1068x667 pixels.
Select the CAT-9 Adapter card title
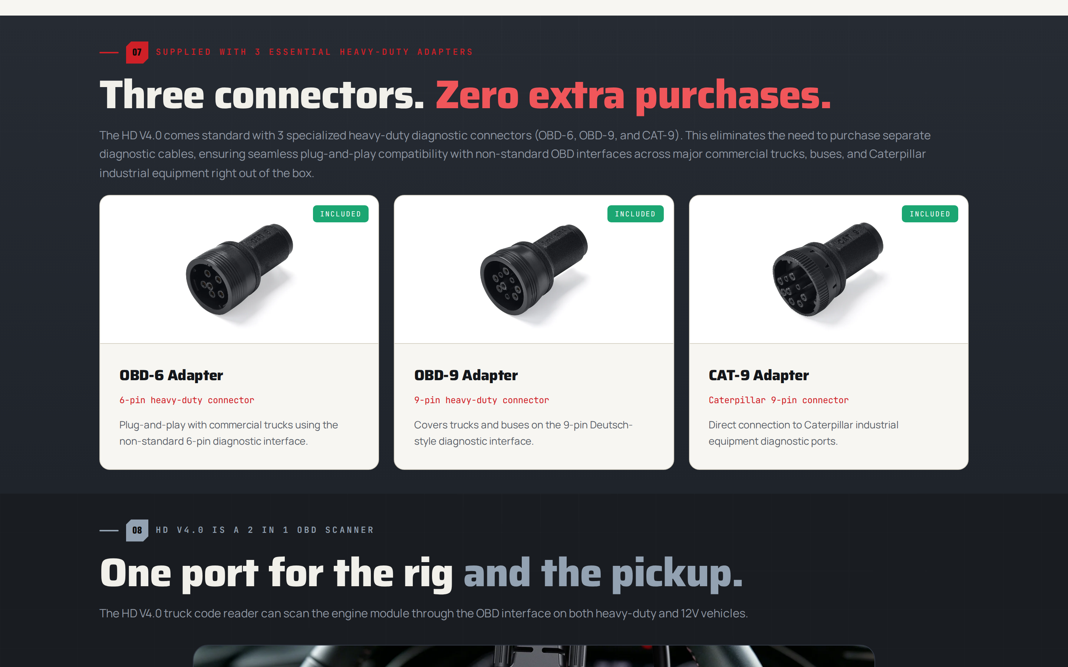(759, 375)
